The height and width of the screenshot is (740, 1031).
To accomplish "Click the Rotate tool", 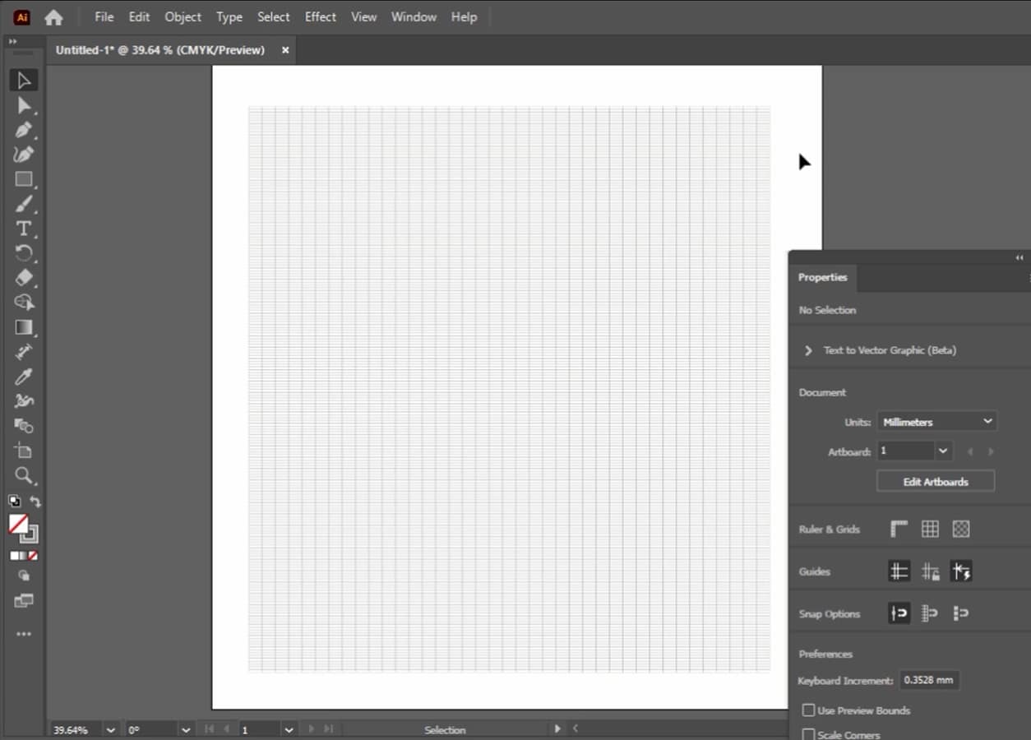I will [x=23, y=253].
